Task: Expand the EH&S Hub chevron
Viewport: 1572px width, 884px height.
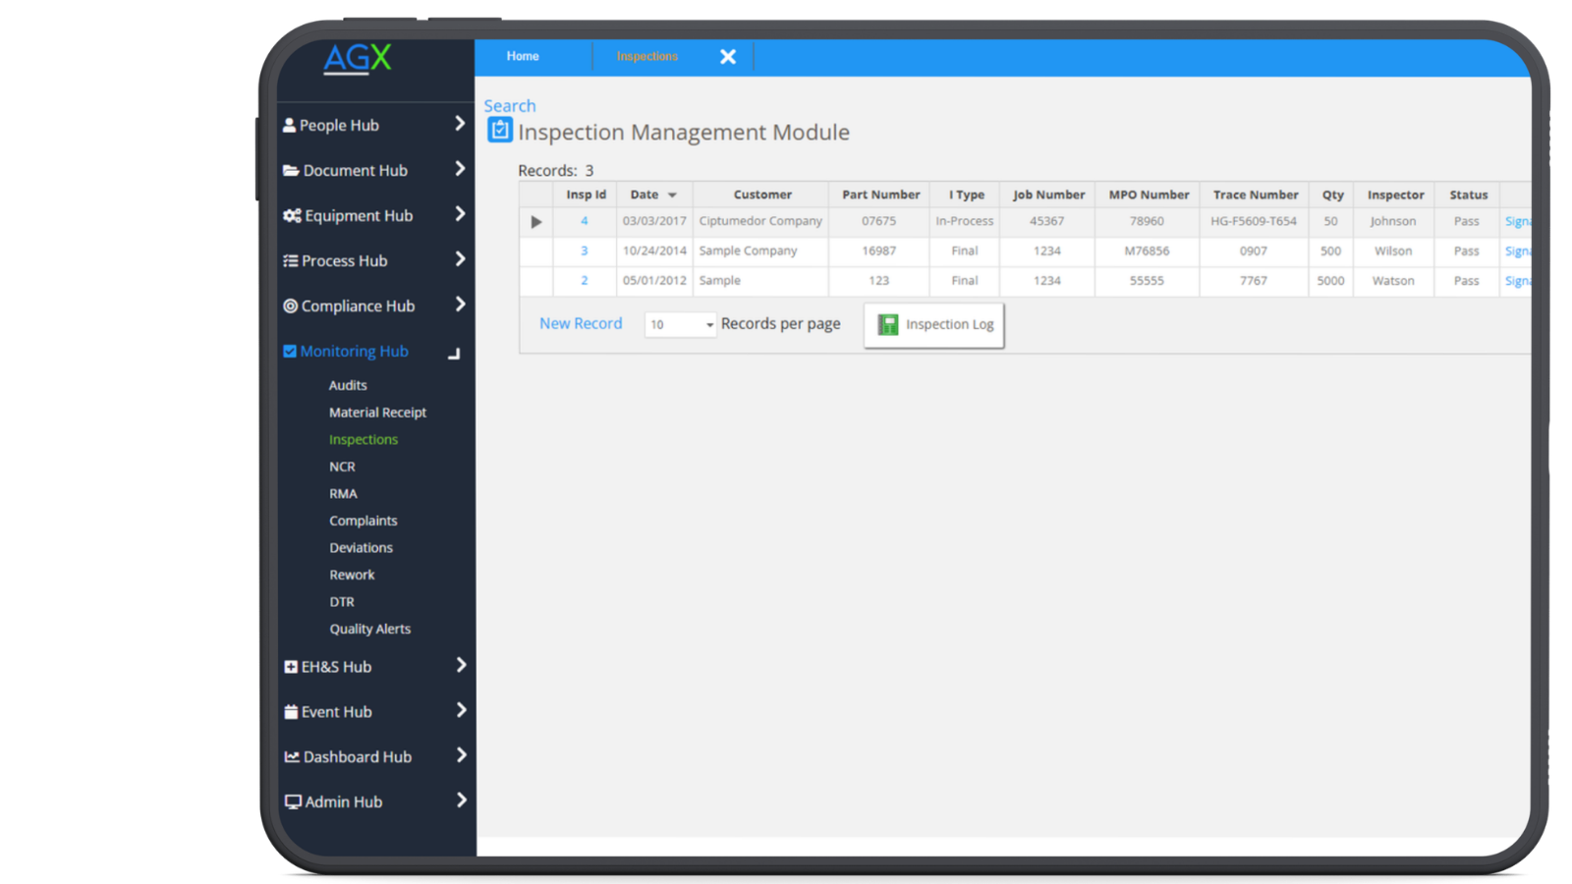Action: [461, 665]
